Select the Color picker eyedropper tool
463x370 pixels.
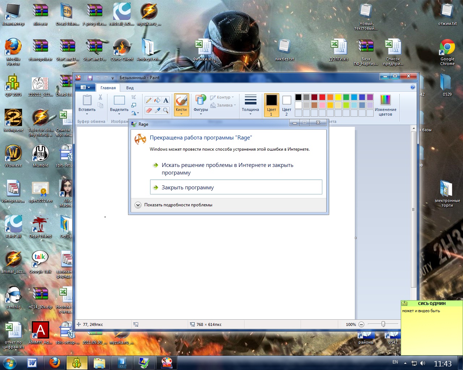point(157,110)
